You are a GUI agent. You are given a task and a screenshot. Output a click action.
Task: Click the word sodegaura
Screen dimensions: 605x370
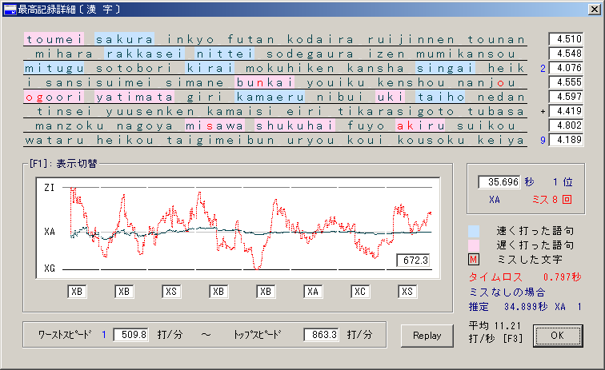click(x=310, y=54)
